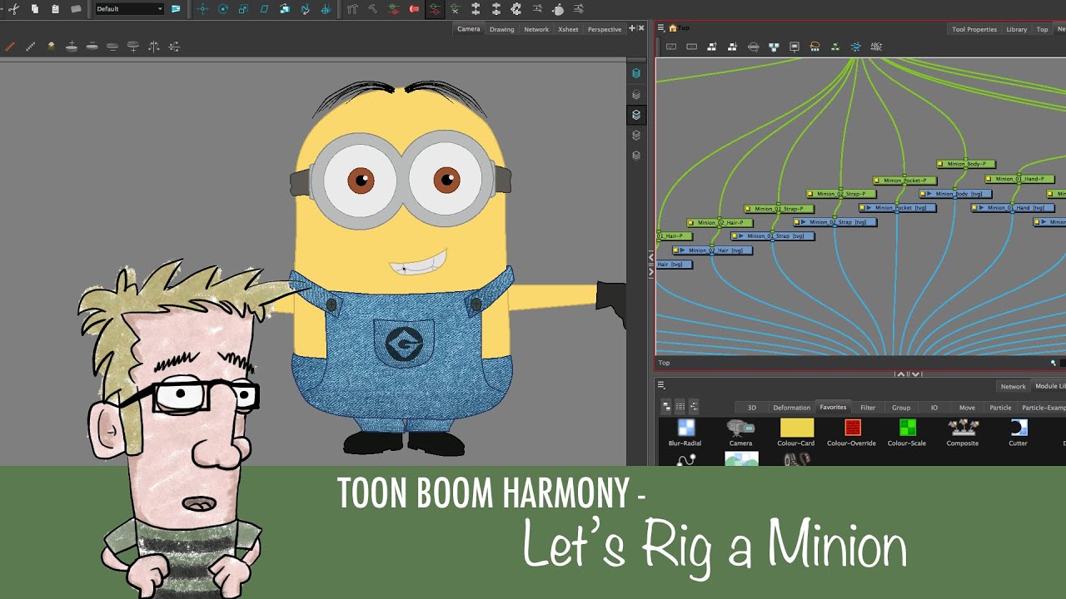This screenshot has height=599, width=1066.
Task: Click the circular no-entry style network icon
Action: pyautogui.click(x=754, y=47)
